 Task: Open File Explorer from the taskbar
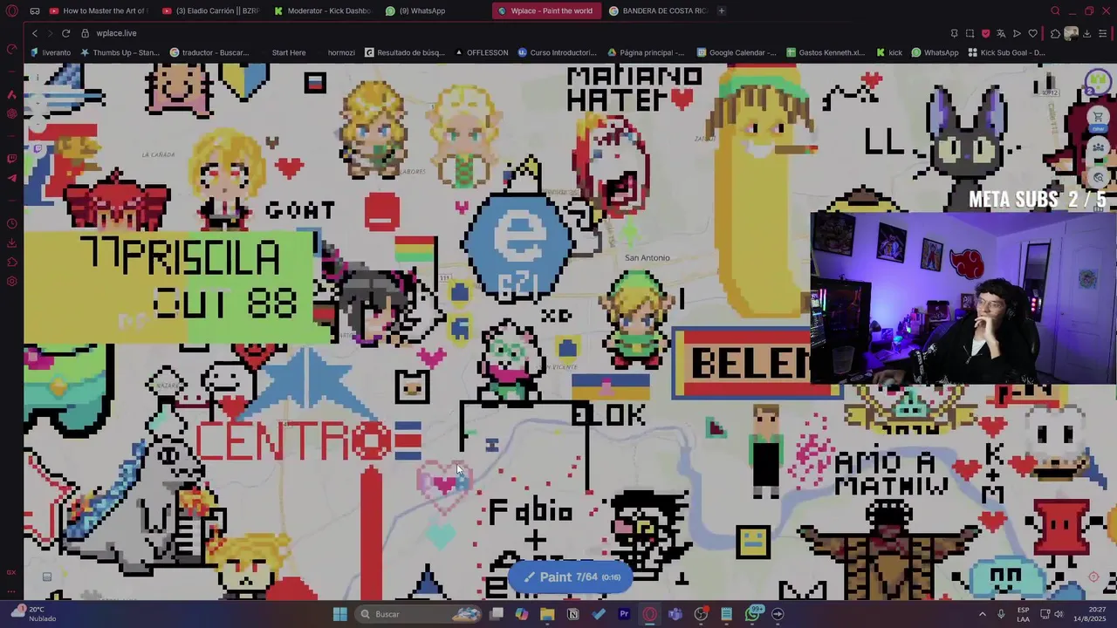(547, 614)
